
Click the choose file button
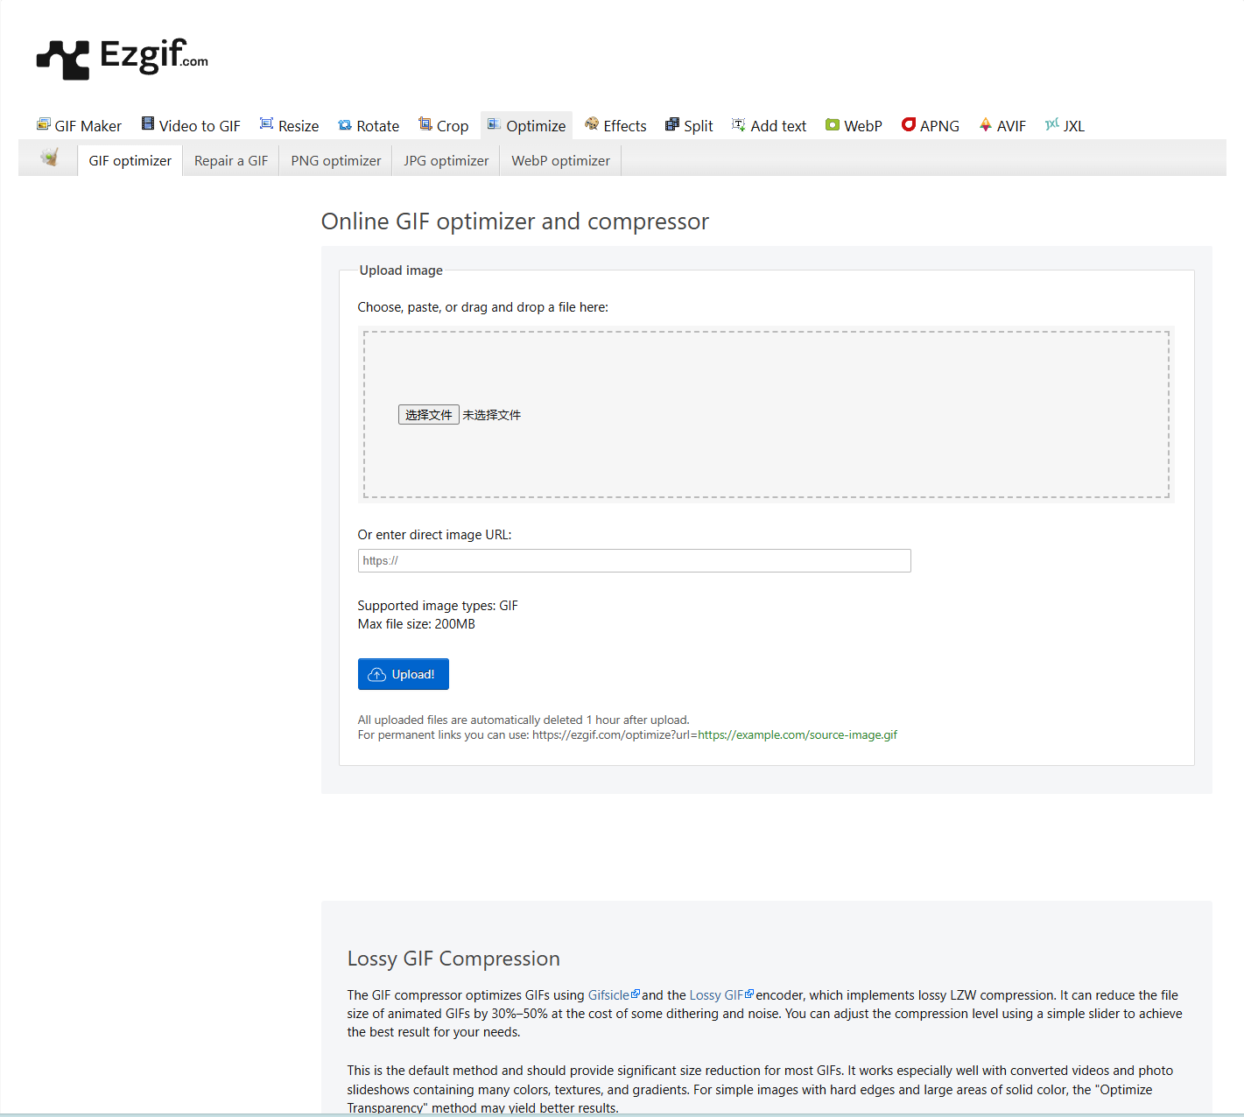point(428,415)
